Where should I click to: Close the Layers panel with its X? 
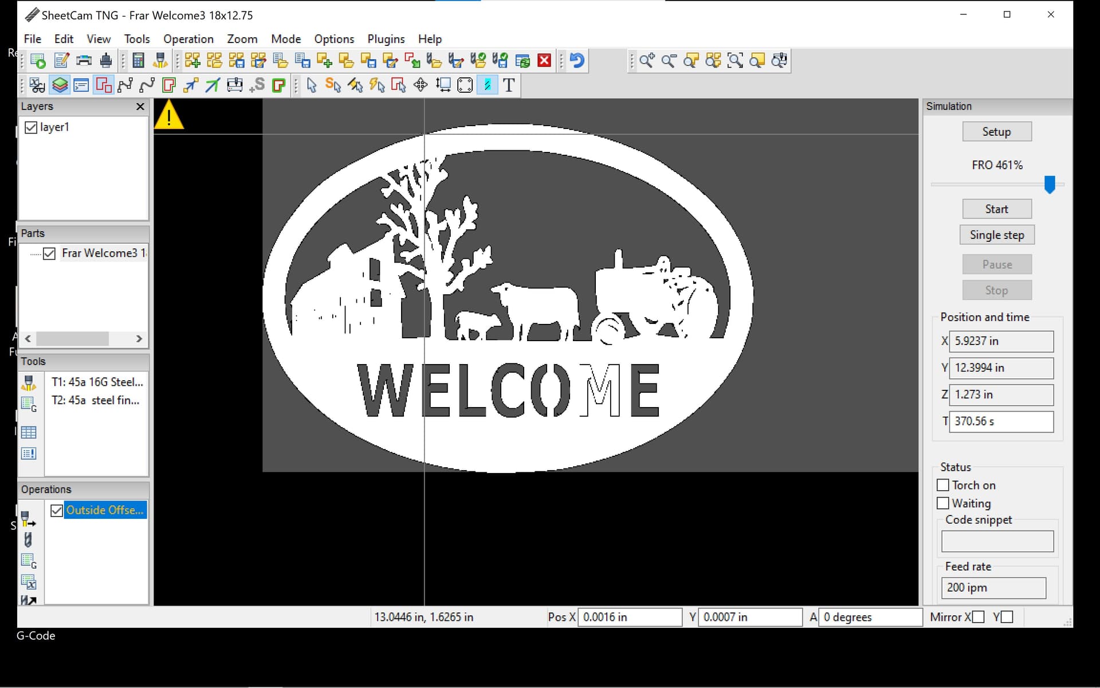tap(140, 107)
